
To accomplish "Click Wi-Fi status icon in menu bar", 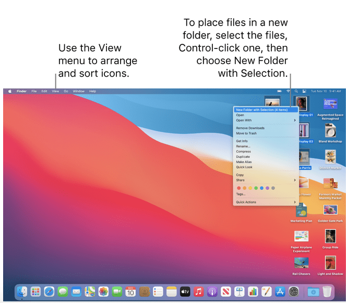I will pyautogui.click(x=288, y=91).
